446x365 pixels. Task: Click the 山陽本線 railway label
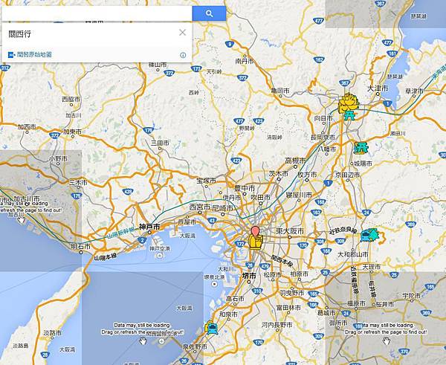coord(106,257)
